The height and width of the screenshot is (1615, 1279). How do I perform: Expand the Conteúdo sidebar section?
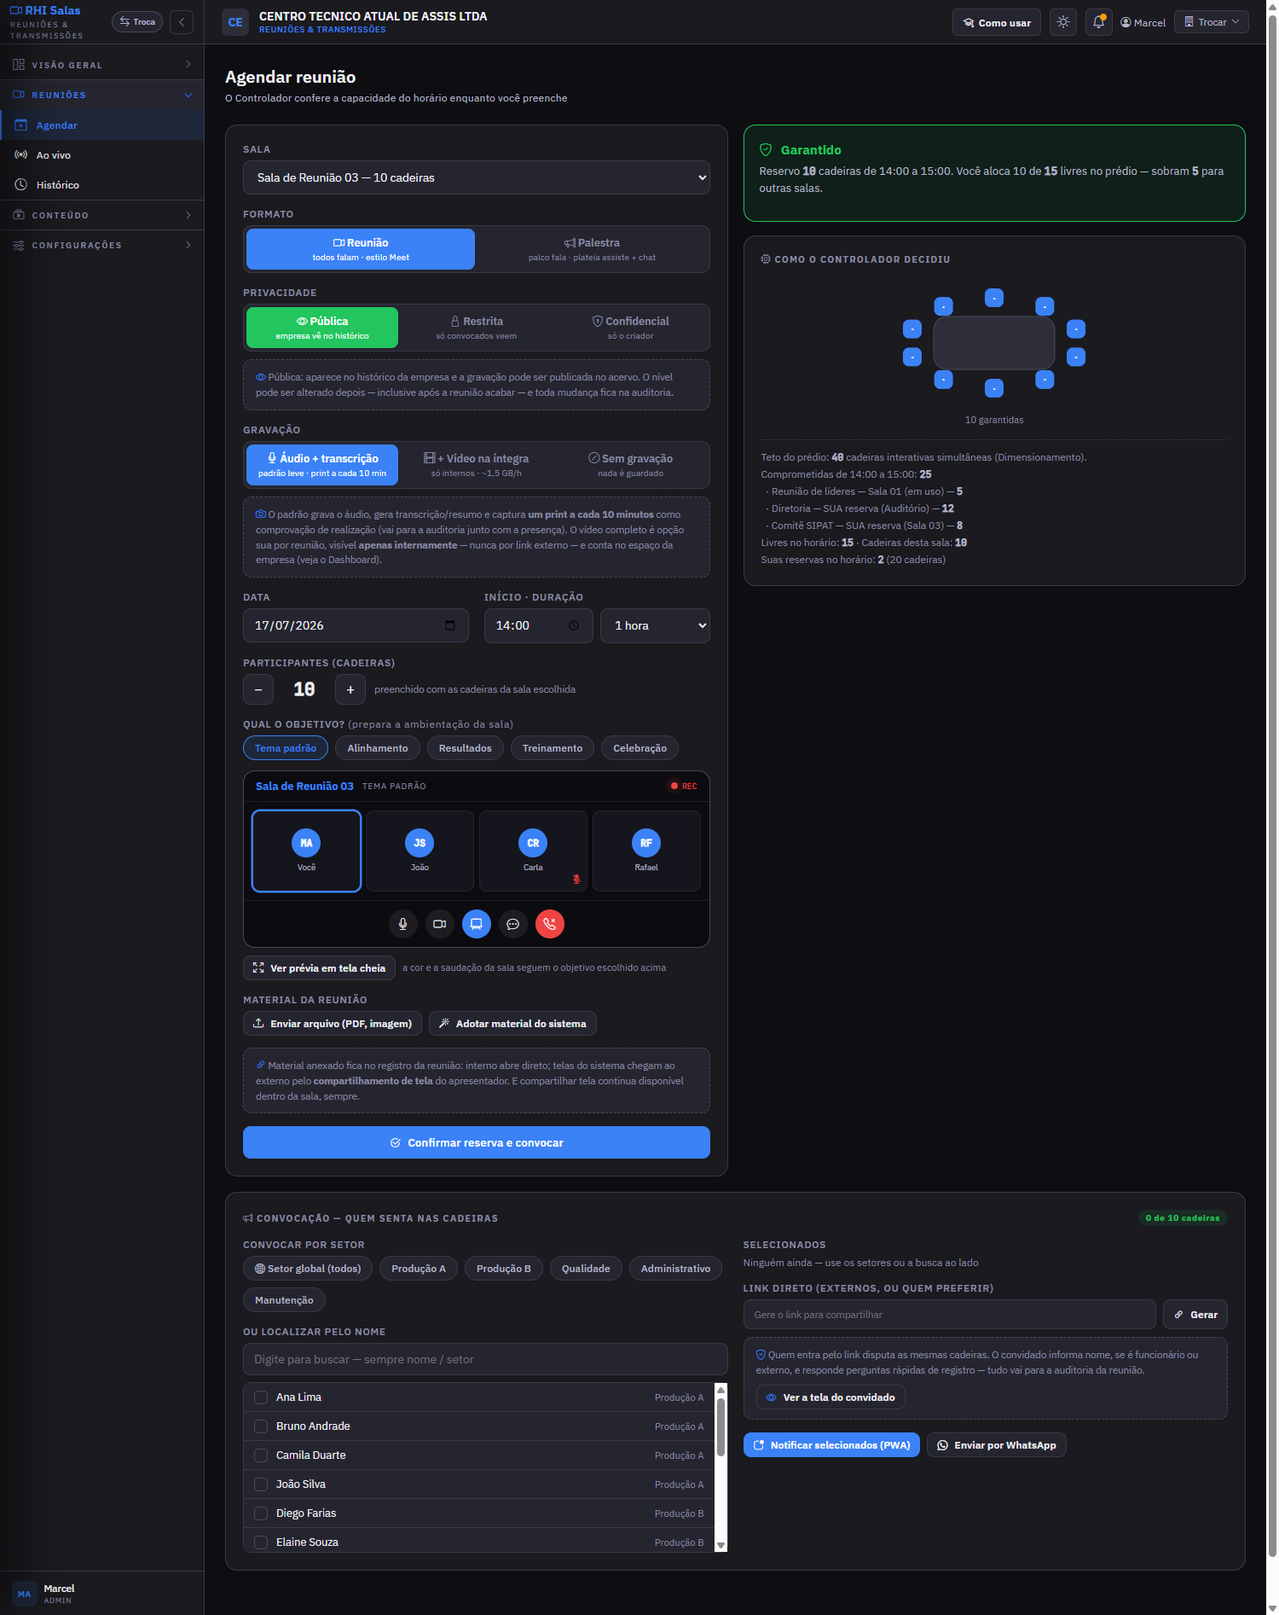(101, 215)
